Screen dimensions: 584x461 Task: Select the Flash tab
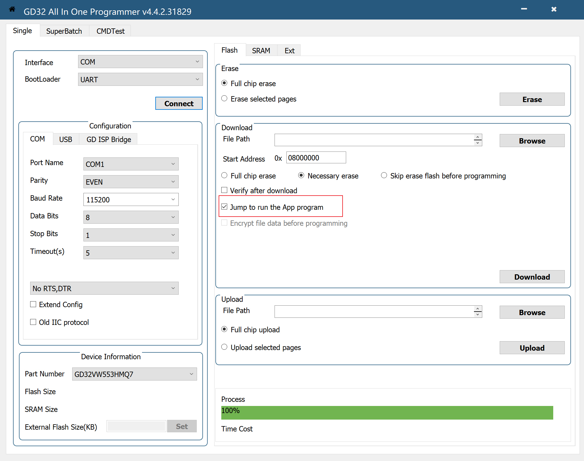230,50
